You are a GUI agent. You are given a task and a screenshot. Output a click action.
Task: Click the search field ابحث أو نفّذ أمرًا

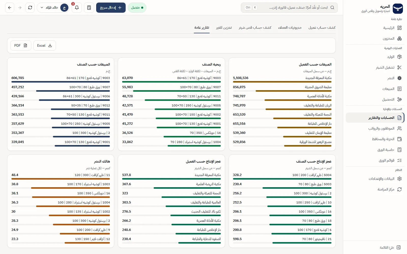pos(289,8)
